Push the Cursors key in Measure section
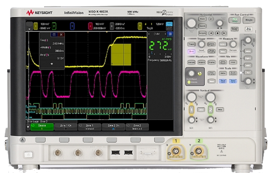This screenshot has height=173, width=273. pyautogui.click(x=223, y=44)
